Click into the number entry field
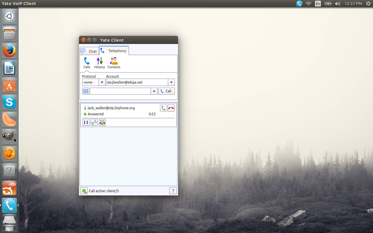The image size is (373, 233). [120, 91]
